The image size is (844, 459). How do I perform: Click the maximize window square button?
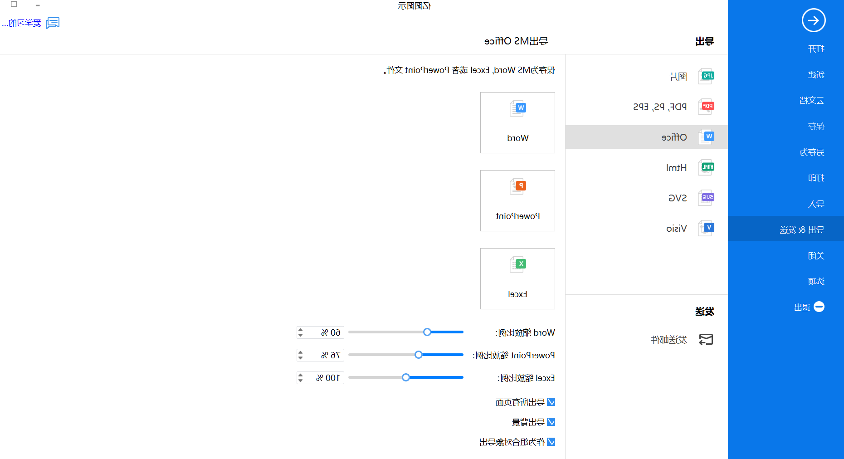[x=14, y=4]
